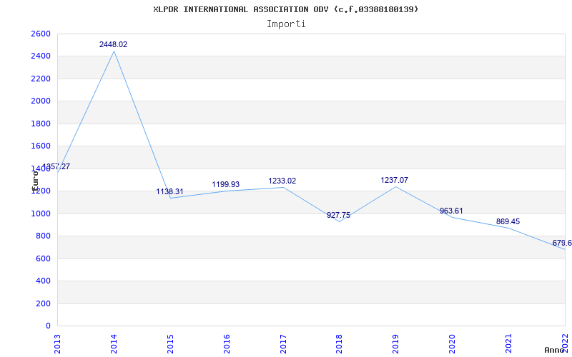Select the 2000 tick on the y-axis
The height and width of the screenshot is (357, 572).
point(41,101)
